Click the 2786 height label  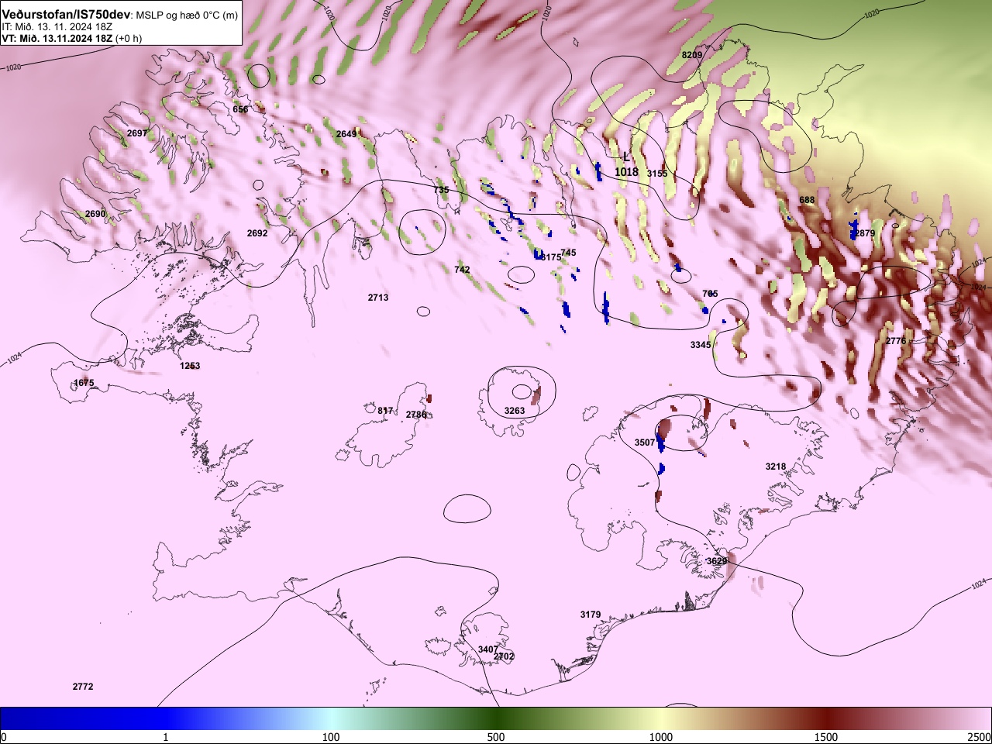pos(416,415)
